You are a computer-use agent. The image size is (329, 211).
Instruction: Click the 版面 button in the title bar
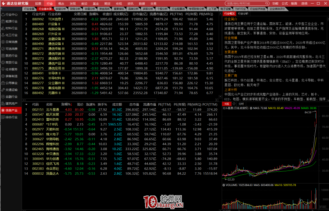coord(294,3)
